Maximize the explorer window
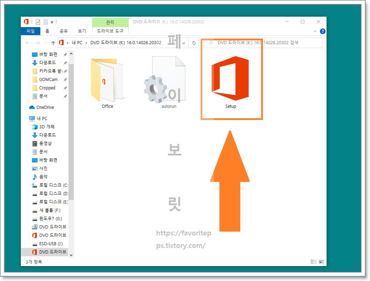Screen dimensions: 370x281 point(303,22)
